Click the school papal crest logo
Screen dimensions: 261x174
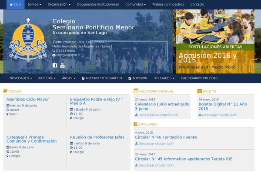[28, 40]
